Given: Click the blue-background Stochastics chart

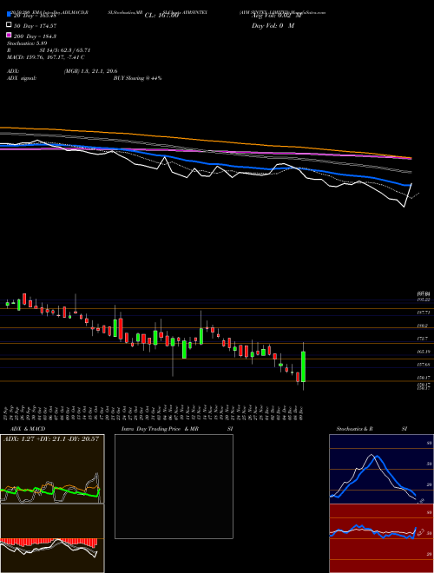Looking at the screenshot, I should click(381, 469).
